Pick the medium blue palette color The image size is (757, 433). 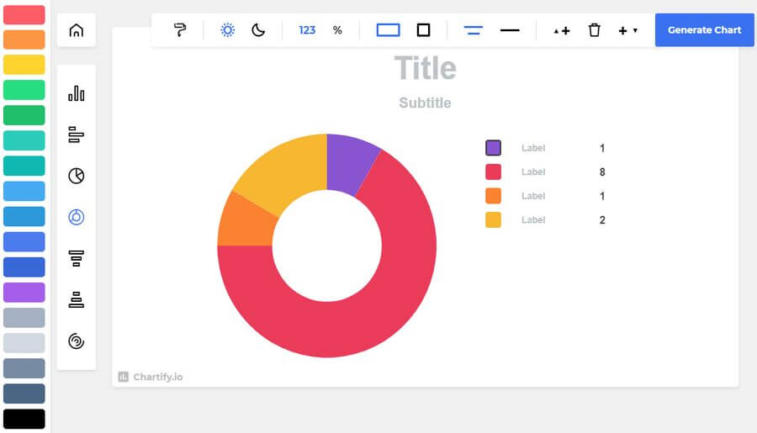point(24,216)
